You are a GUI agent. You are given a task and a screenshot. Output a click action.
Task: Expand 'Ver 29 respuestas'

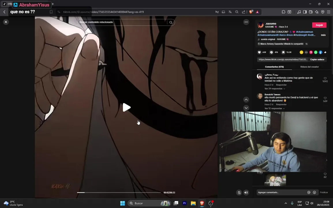(275, 89)
